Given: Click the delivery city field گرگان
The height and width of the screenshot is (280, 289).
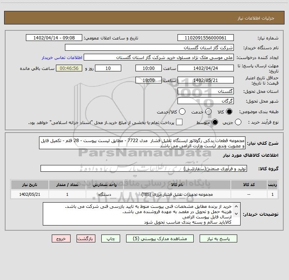Looking at the screenshot, I should pyautogui.click(x=206, y=101).
